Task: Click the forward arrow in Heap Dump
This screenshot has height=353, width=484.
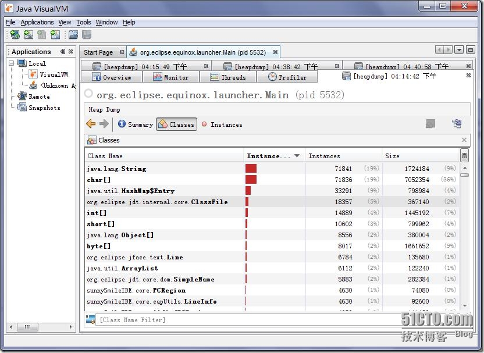Action: 104,124
